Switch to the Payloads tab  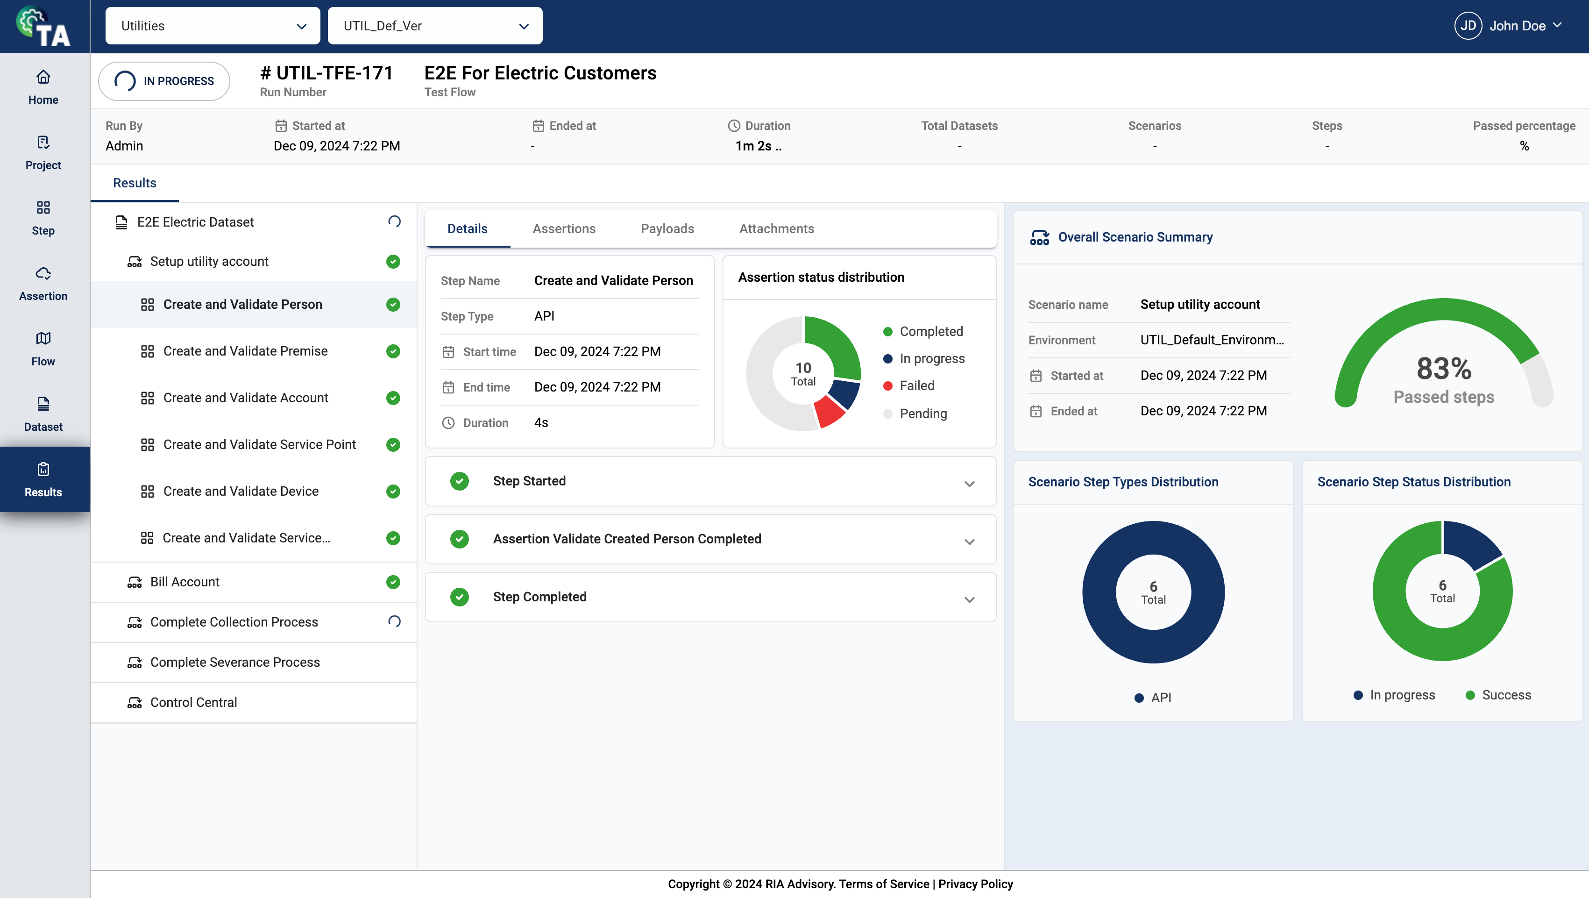click(x=667, y=229)
